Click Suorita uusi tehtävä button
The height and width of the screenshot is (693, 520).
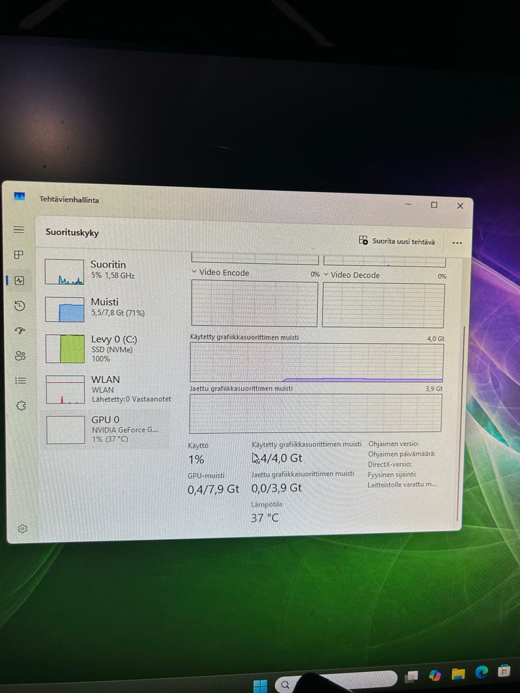coord(397,241)
